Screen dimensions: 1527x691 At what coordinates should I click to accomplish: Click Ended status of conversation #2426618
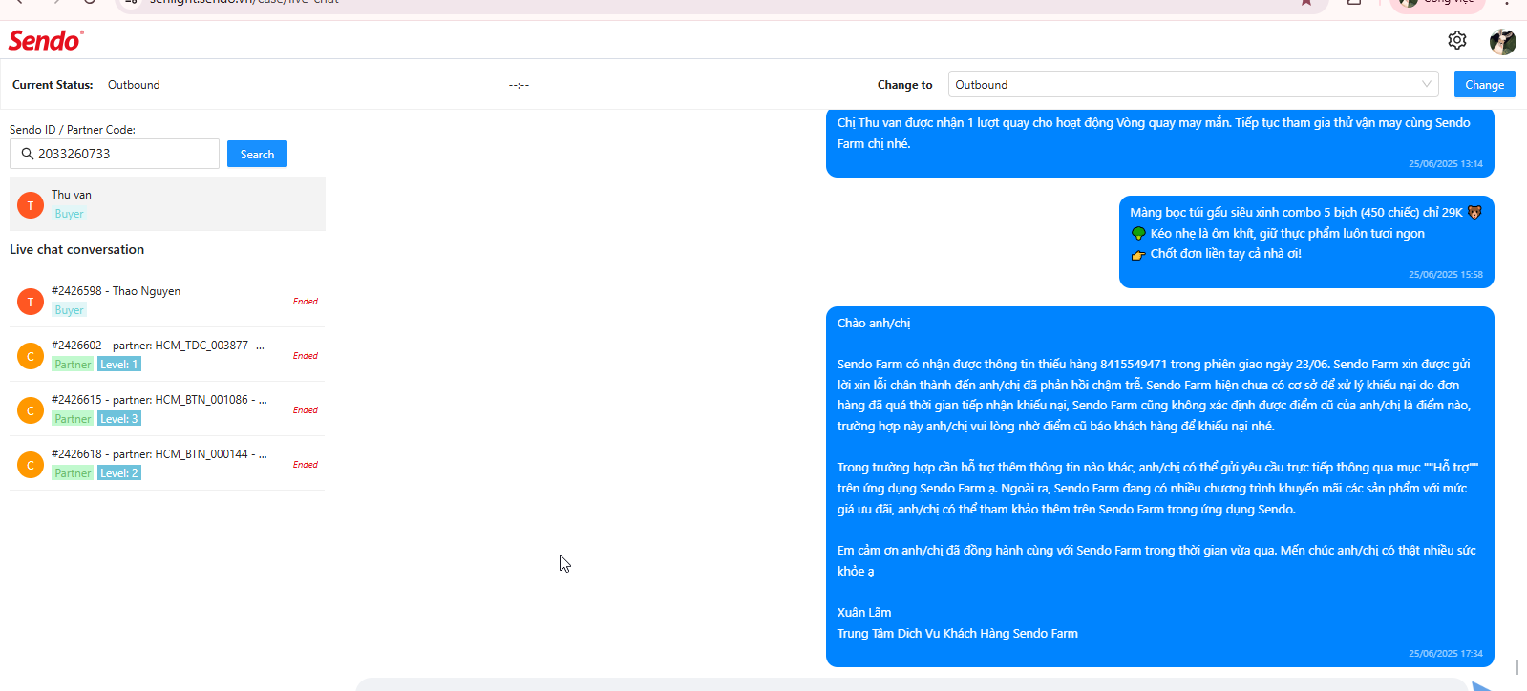coord(306,465)
